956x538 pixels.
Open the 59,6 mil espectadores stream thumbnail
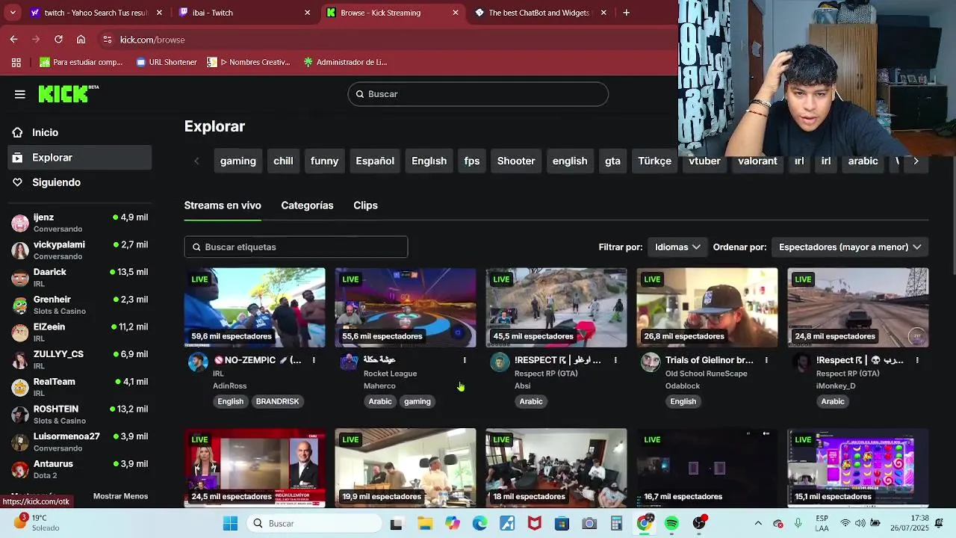(x=255, y=308)
